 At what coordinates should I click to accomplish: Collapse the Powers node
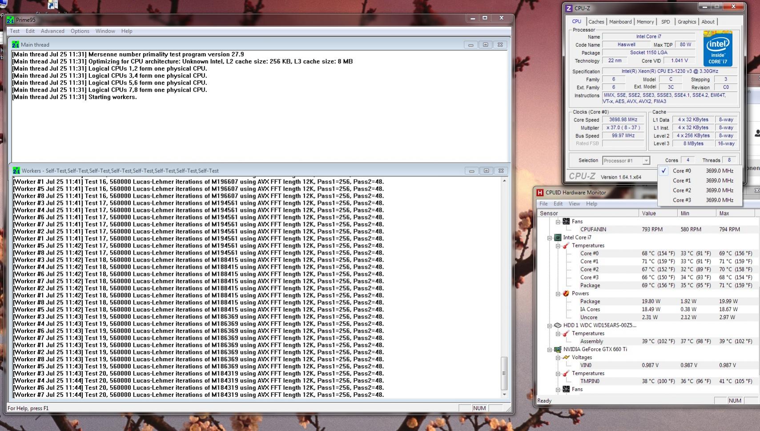(558, 294)
